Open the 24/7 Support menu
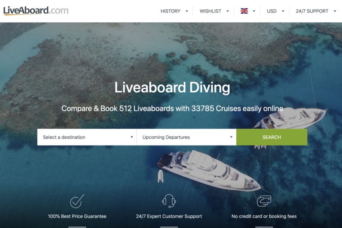342x228 pixels. 312,11
